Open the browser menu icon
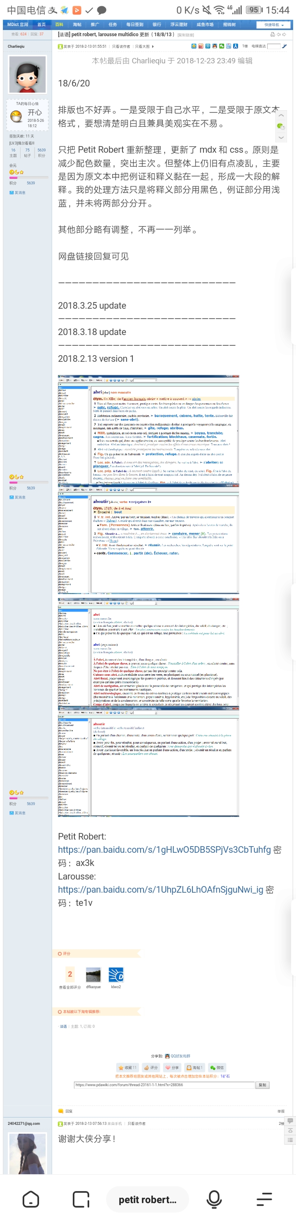 [x=264, y=1199]
